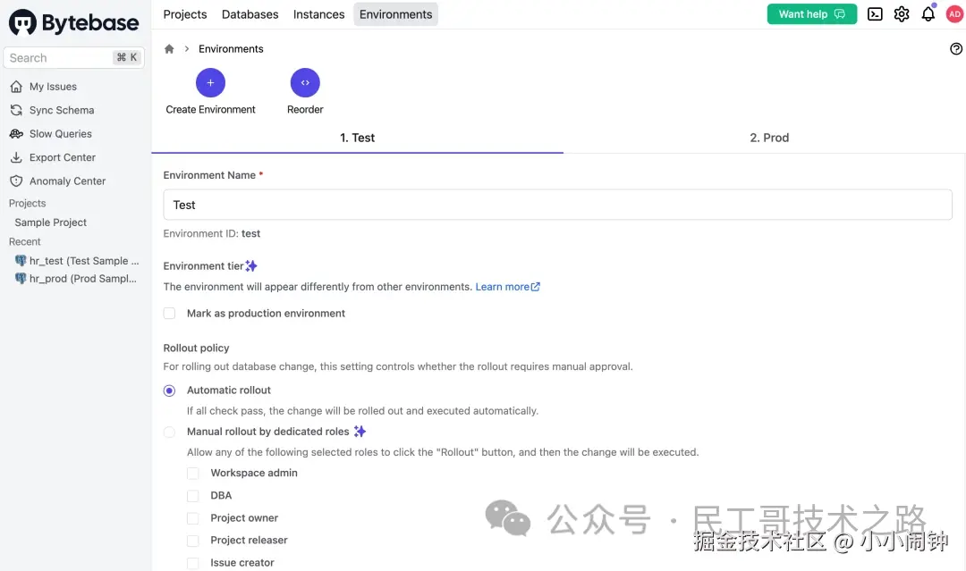Click the Environment Name input field
This screenshot has height=571, width=966.
click(557, 205)
